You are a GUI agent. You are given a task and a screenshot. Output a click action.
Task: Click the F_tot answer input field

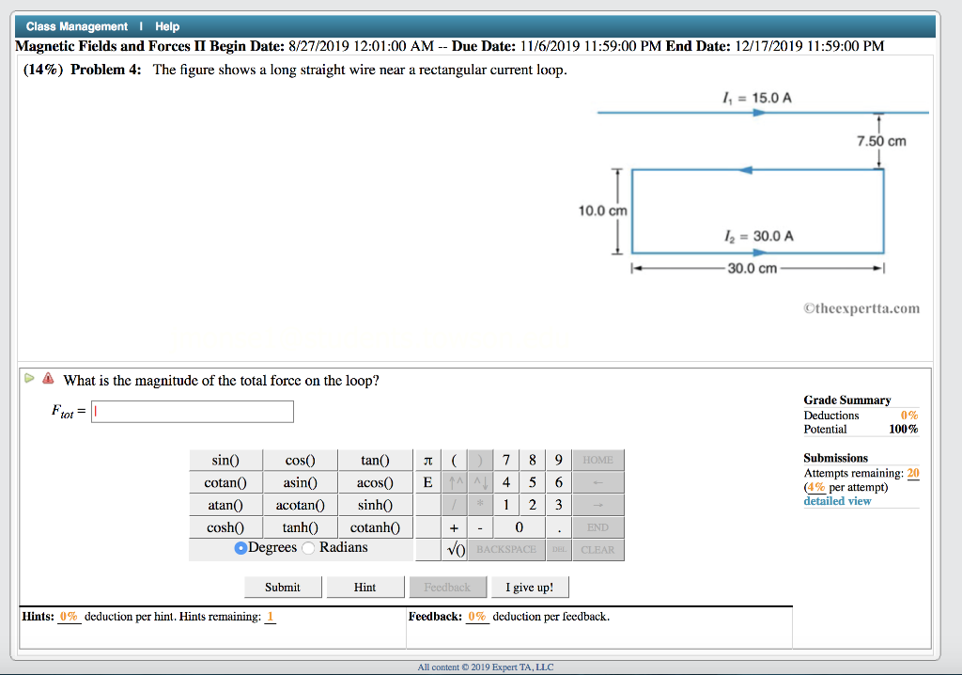pos(193,411)
